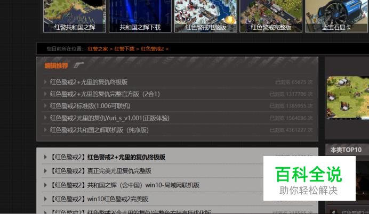This screenshot has height=214, width=369.
Task: Open the side game screenshot thumbnail
Action: (348, 97)
